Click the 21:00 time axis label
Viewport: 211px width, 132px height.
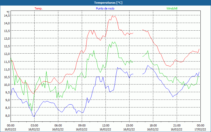177,126
